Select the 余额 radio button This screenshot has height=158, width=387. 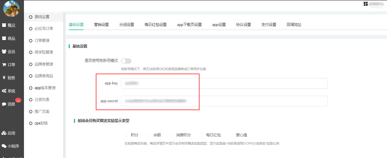(x=149, y=135)
